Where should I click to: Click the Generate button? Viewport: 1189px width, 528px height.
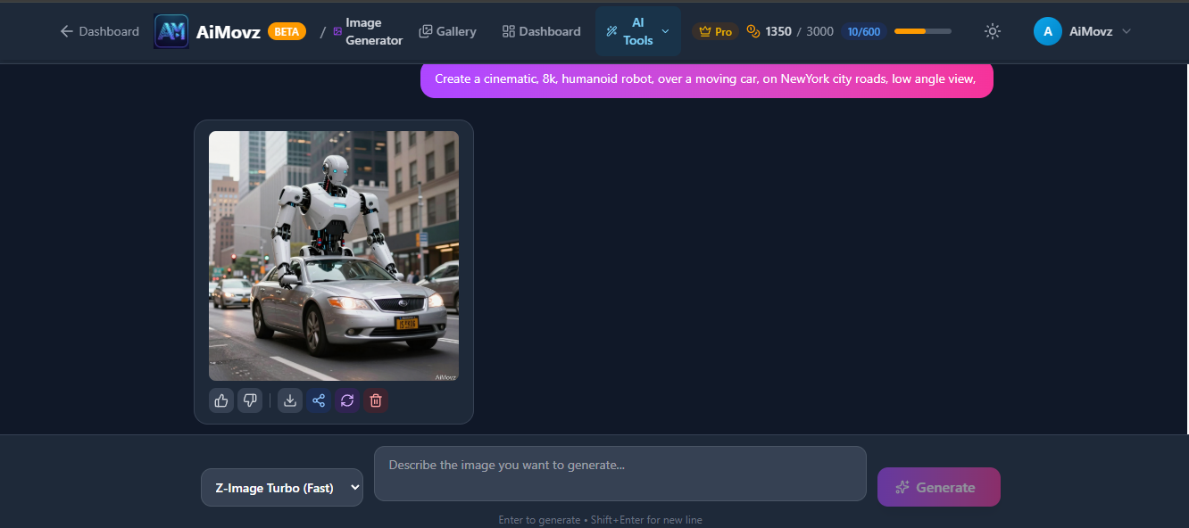938,487
